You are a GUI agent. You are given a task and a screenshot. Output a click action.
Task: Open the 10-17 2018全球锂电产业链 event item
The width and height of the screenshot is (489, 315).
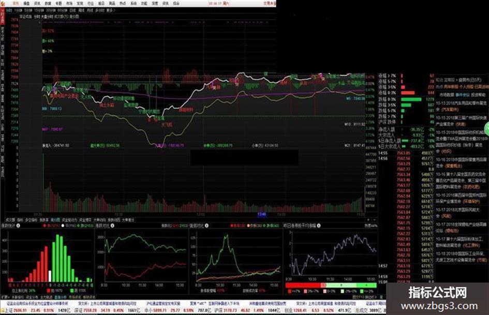[x=461, y=228]
